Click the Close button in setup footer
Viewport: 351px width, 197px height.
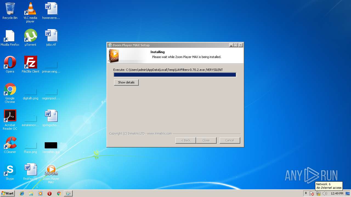pos(206,140)
